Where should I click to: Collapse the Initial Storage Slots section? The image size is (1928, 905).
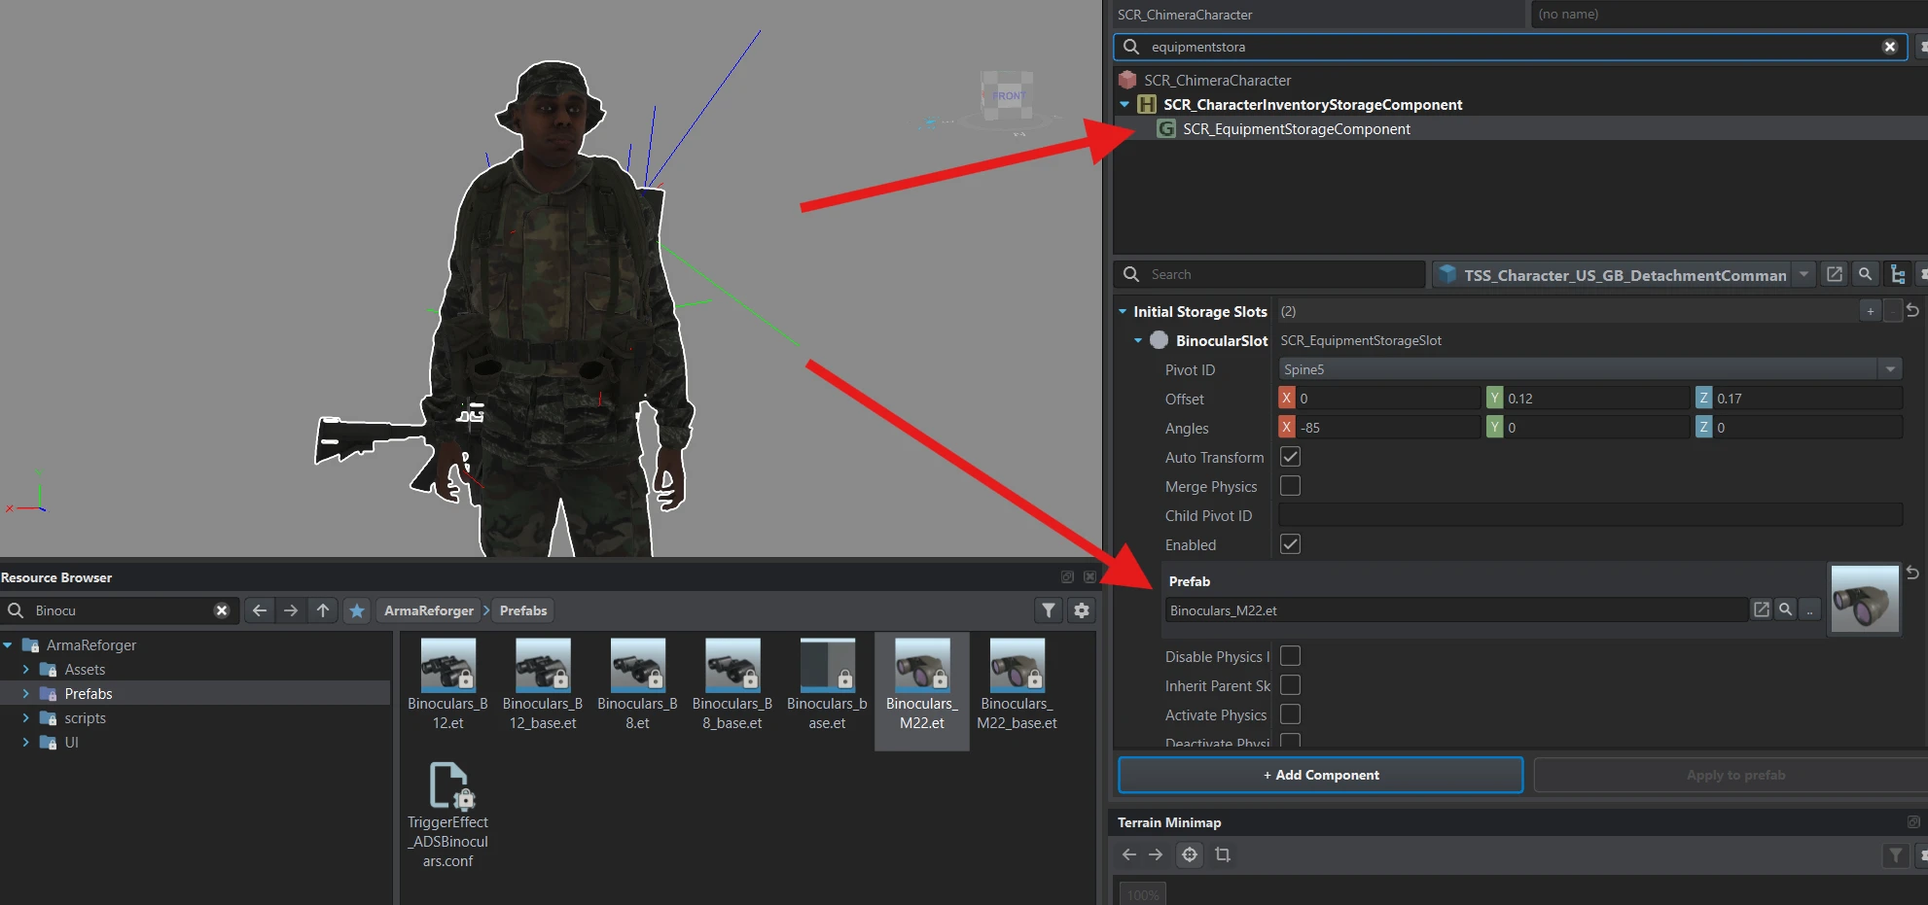coord(1123,311)
